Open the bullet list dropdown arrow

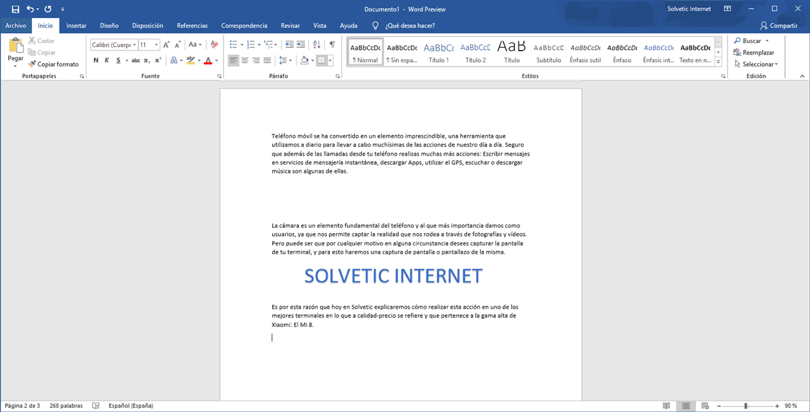[x=241, y=45]
